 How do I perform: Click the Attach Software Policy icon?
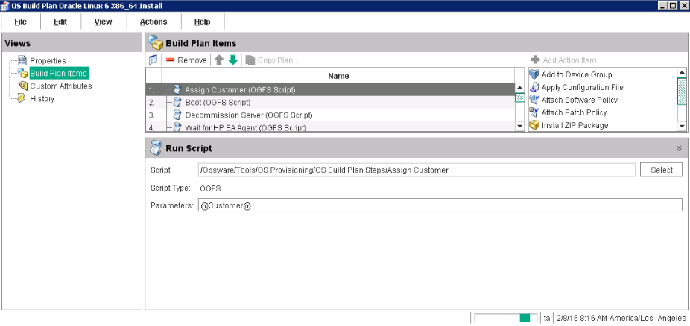pos(534,100)
